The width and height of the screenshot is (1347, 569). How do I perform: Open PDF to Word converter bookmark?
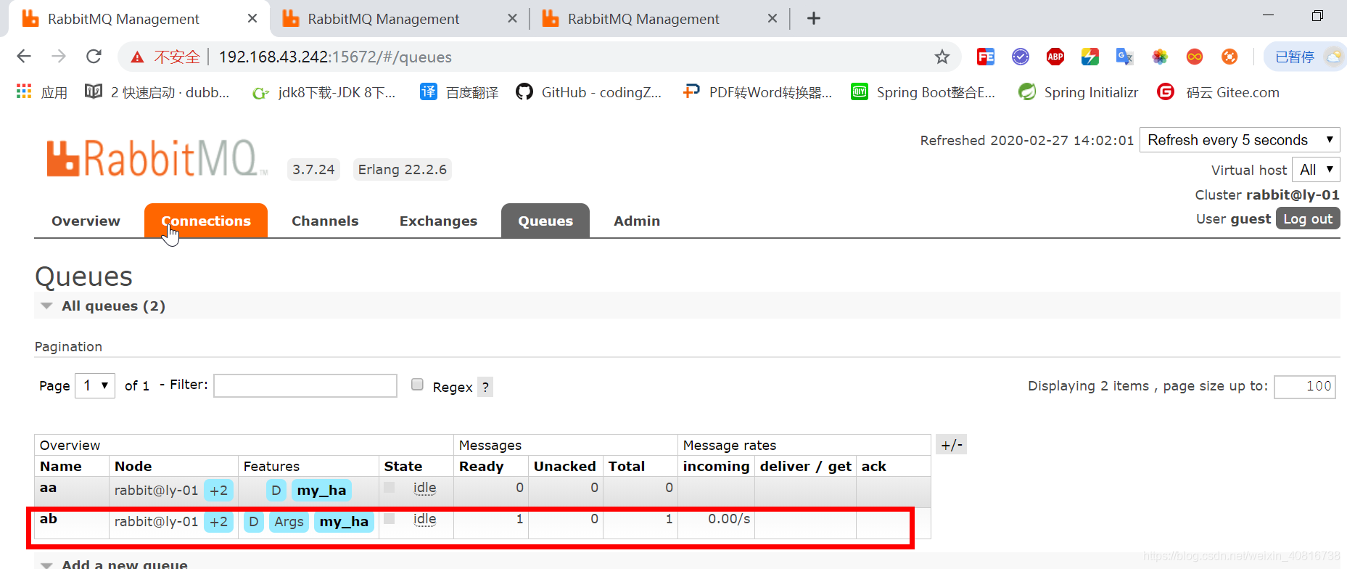tap(757, 92)
